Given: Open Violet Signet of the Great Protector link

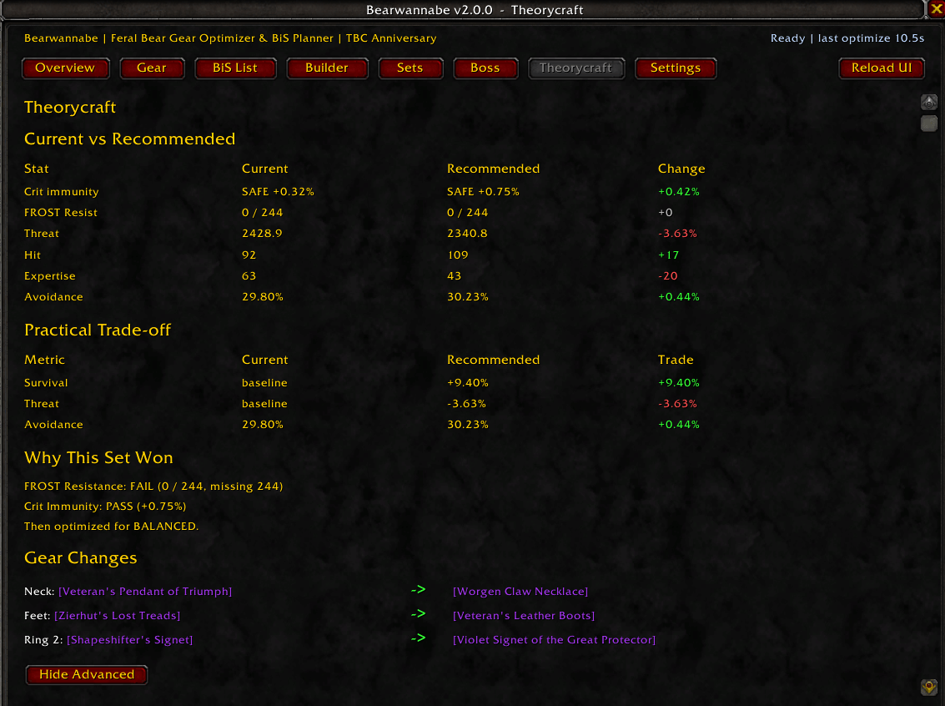Looking at the screenshot, I should (554, 640).
